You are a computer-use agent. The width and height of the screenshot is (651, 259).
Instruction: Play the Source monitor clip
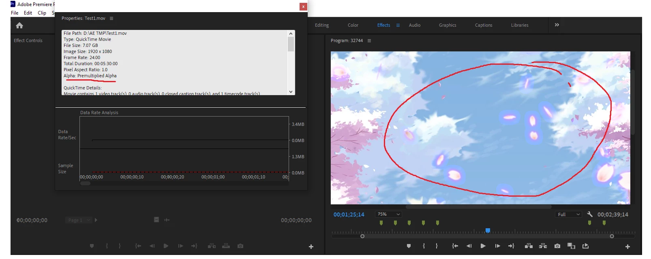[x=166, y=246]
